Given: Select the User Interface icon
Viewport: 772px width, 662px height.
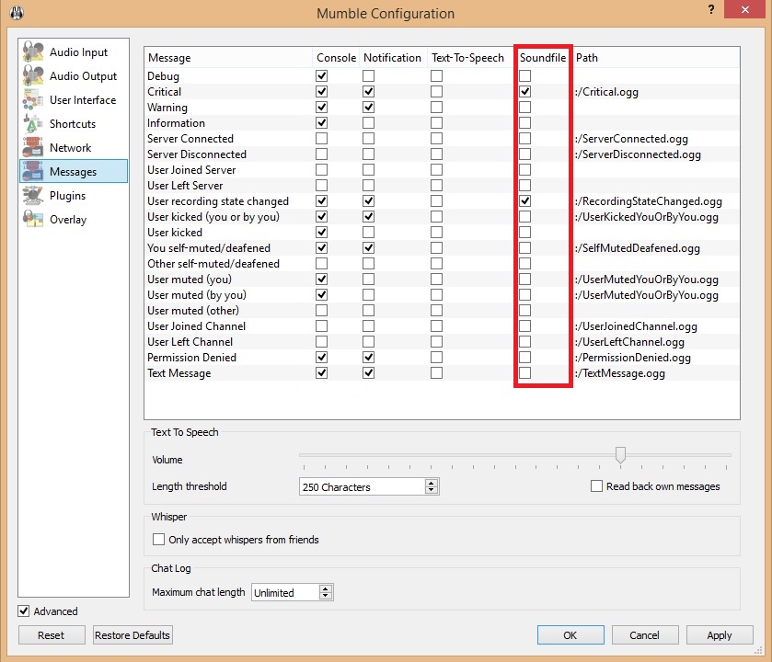Looking at the screenshot, I should click(33, 100).
